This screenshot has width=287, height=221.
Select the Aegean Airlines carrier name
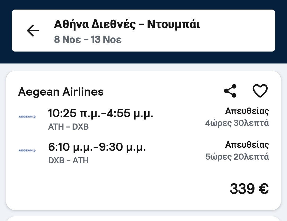61,92
